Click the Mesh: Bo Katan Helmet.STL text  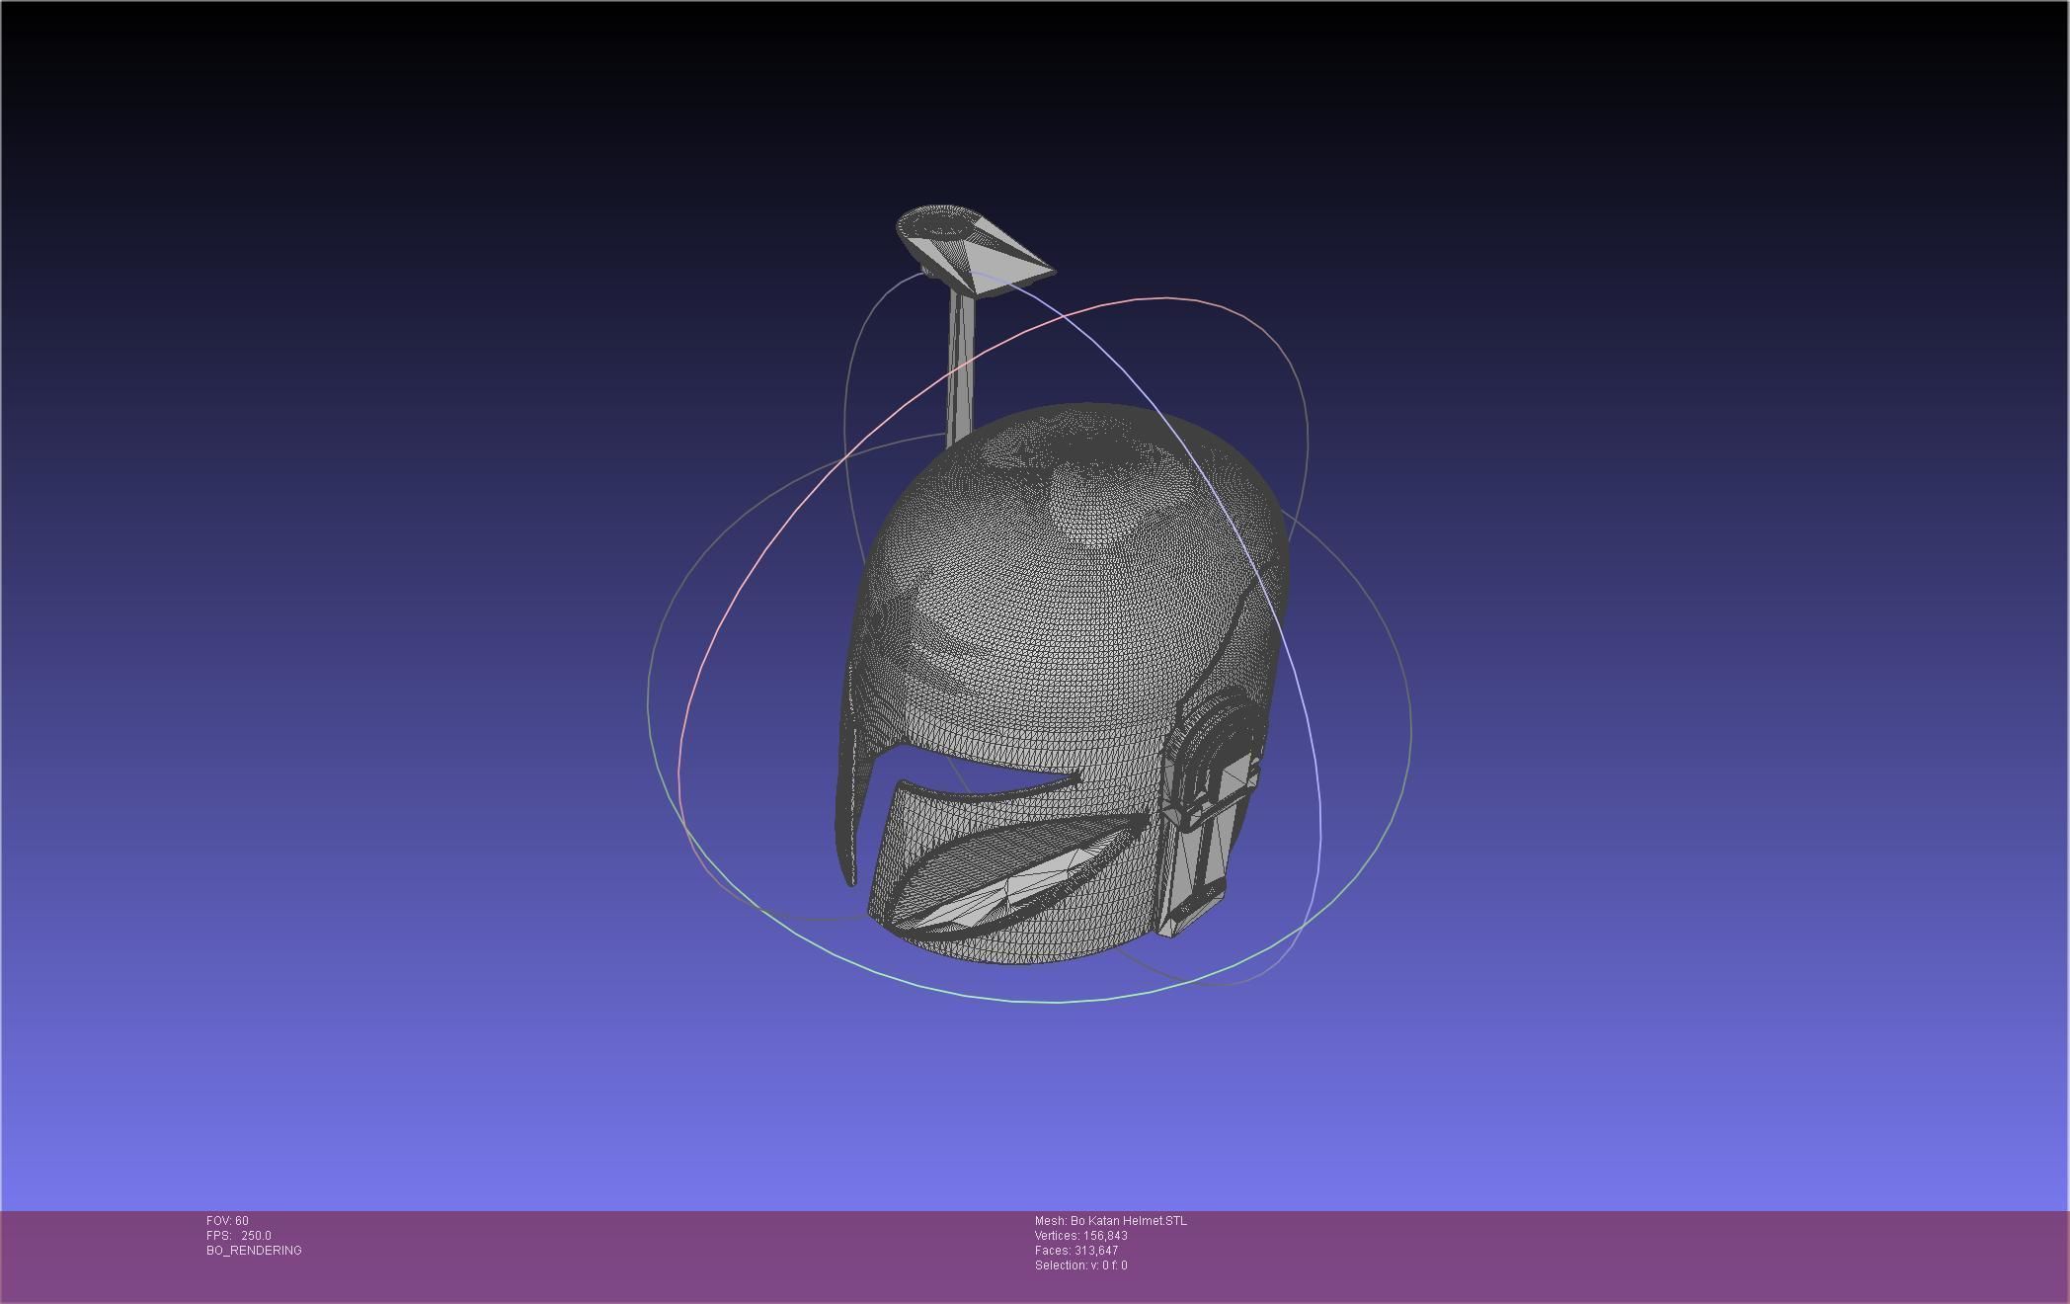click(x=1111, y=1221)
